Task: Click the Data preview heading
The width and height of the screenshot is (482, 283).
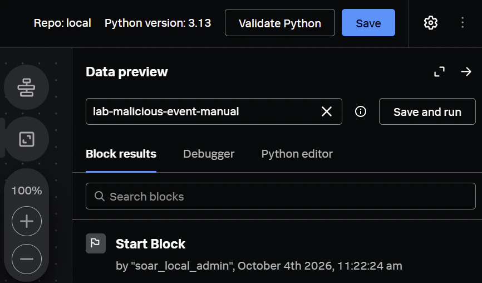Action: pos(127,72)
